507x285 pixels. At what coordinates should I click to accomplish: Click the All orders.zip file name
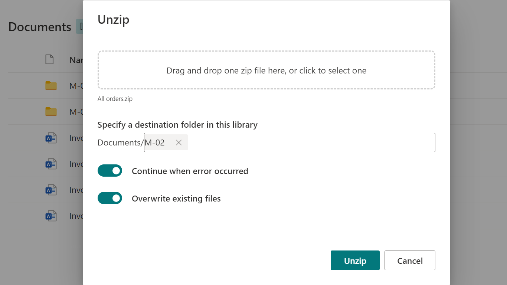pyautogui.click(x=115, y=99)
